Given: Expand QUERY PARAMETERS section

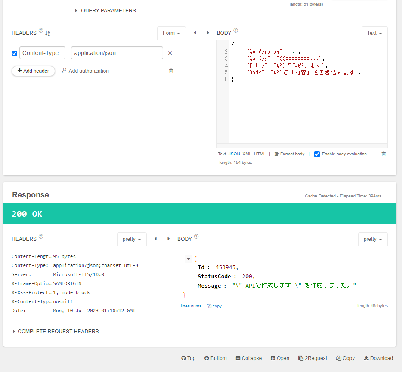Looking at the screenshot, I should point(105,11).
